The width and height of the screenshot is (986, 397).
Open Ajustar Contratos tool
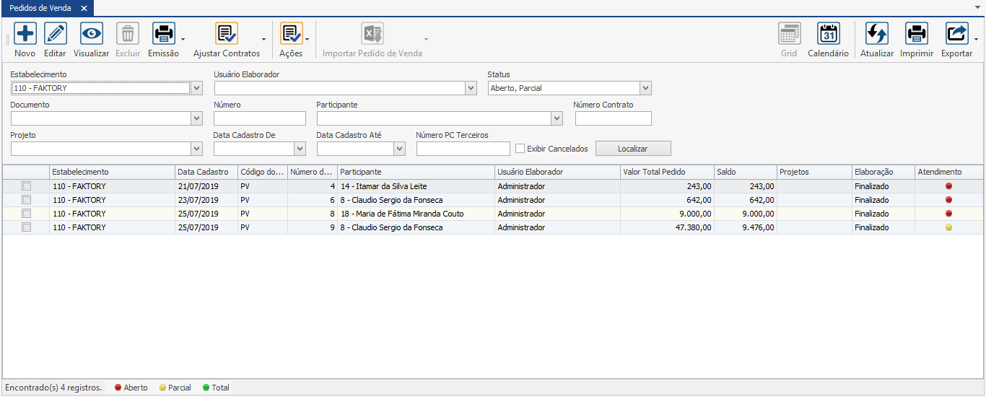tap(227, 34)
